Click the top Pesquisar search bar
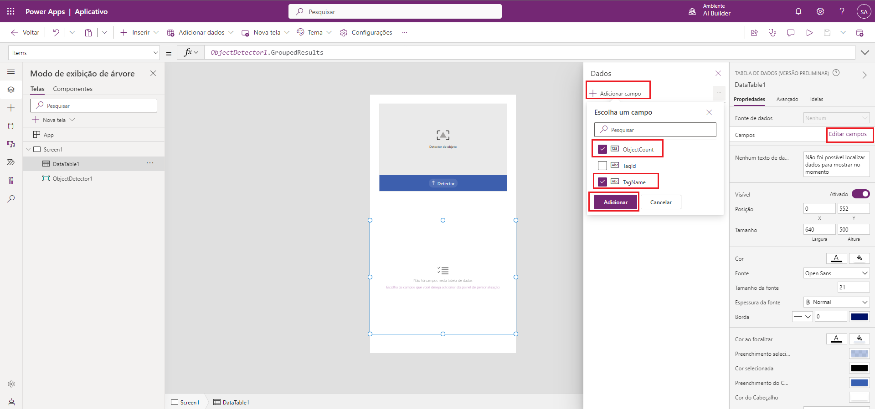 tap(395, 12)
